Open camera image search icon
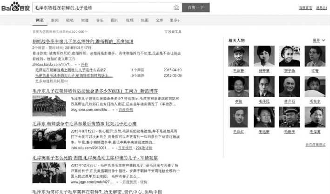This screenshot has height=194, width=330. [176, 7]
